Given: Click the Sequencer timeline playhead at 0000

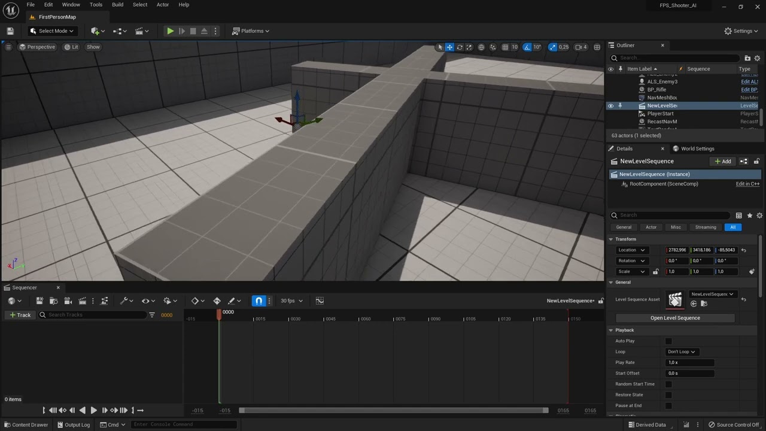Looking at the screenshot, I should pyautogui.click(x=219, y=314).
